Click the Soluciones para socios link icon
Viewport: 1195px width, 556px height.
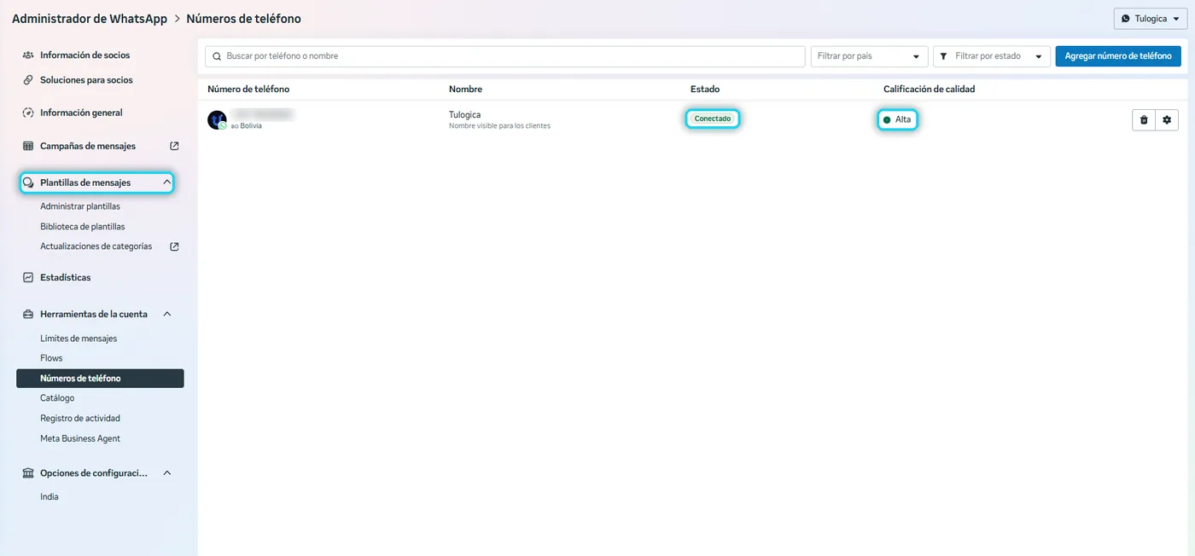click(x=28, y=80)
